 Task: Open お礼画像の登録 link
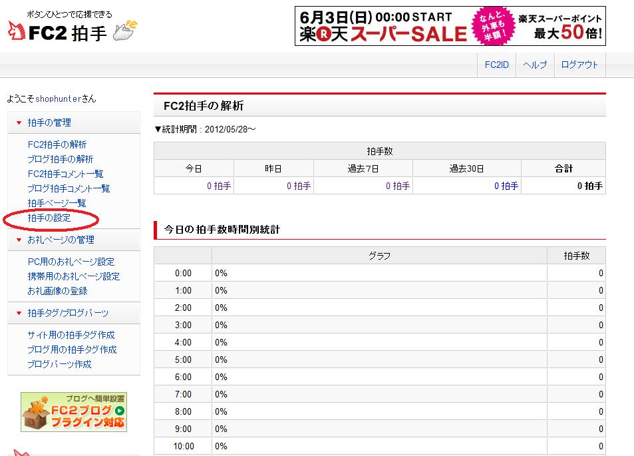point(57,291)
